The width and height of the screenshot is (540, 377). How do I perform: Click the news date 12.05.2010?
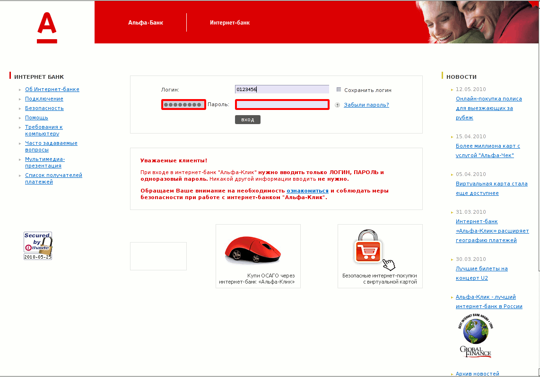pyautogui.click(x=470, y=89)
